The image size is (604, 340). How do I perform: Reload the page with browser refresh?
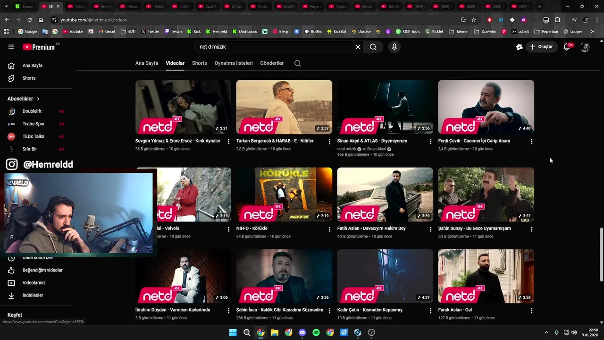click(x=29, y=20)
